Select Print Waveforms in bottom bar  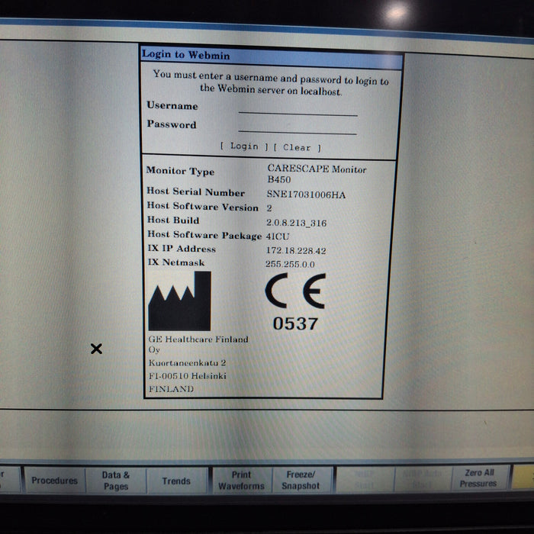[242, 480]
